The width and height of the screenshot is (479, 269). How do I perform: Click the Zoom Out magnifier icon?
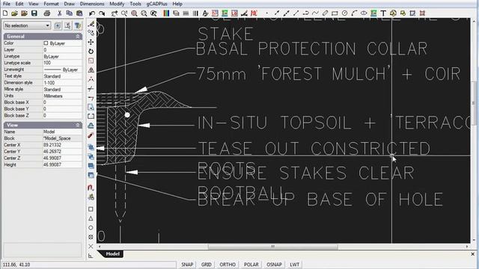tap(144, 13)
